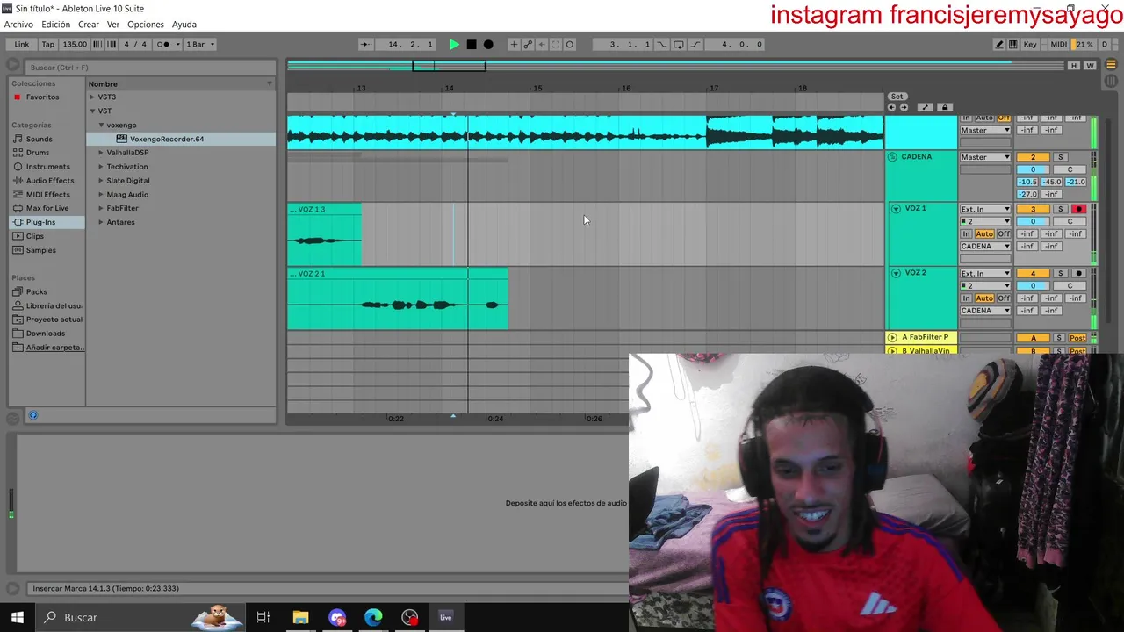
Task: Toggle the metronome
Action: pos(163,44)
